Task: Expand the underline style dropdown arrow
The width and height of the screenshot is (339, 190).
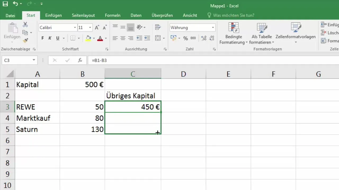Action: (x=64, y=39)
